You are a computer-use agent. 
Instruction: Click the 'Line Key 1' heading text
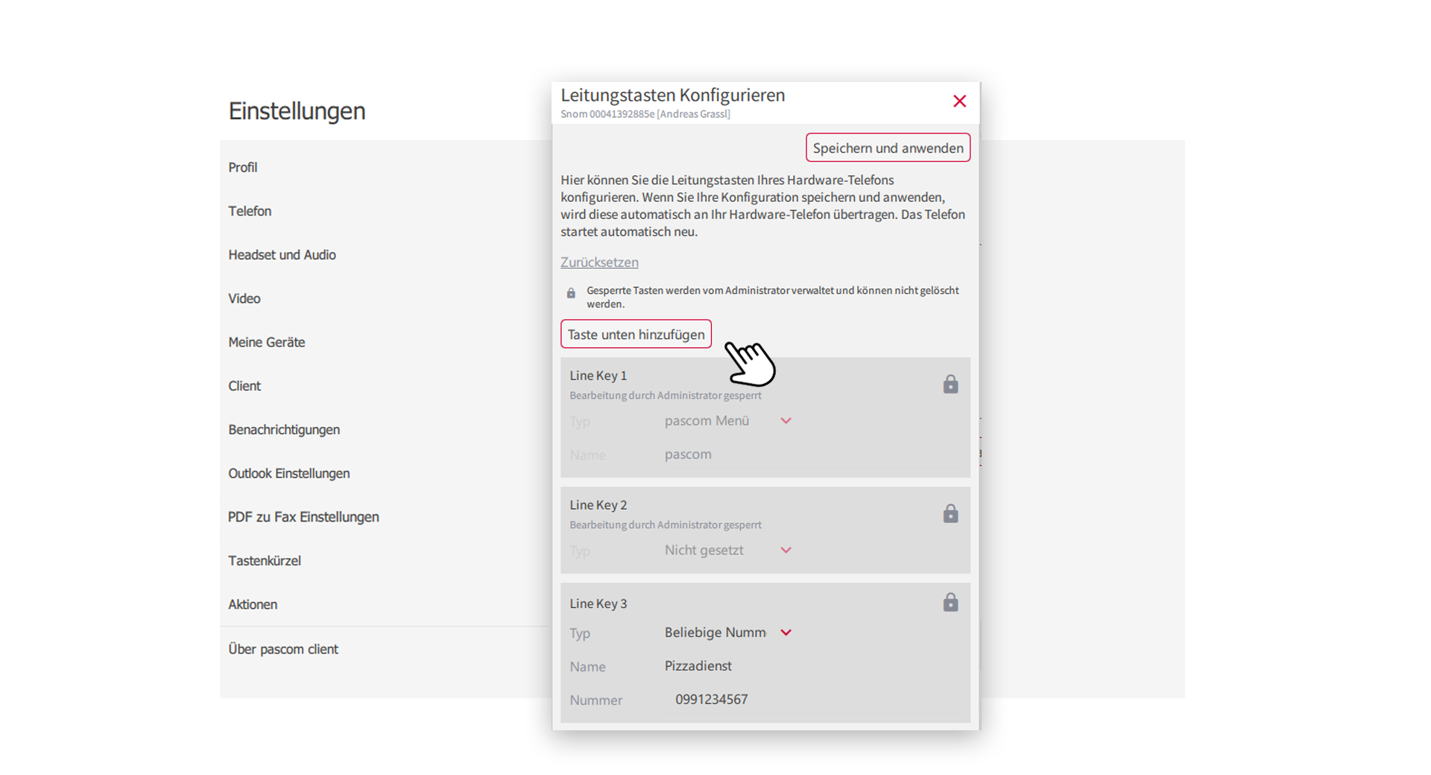pos(598,376)
